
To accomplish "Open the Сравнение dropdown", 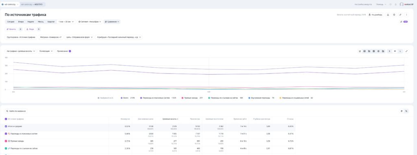I will (112, 22).
